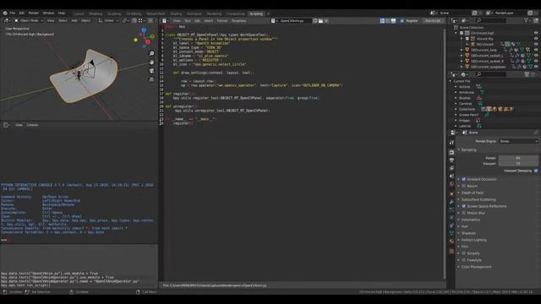
Task: Adjust the Viewport samples value field
Action: (x=518, y=163)
